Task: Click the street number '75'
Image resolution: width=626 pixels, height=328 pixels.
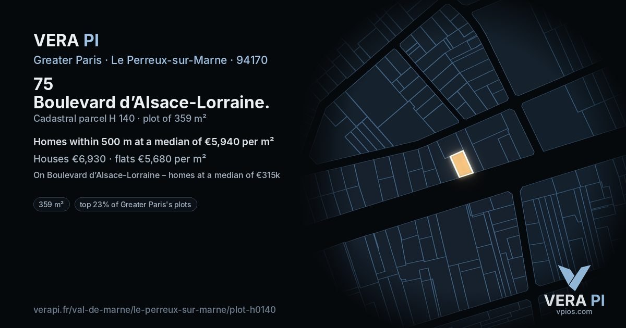Action: pyautogui.click(x=43, y=84)
